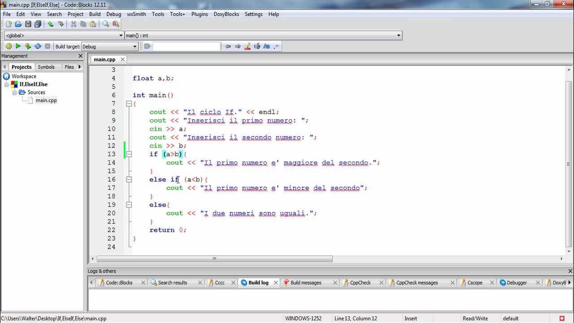Save the current file with the floppy icon

pyautogui.click(x=28, y=24)
